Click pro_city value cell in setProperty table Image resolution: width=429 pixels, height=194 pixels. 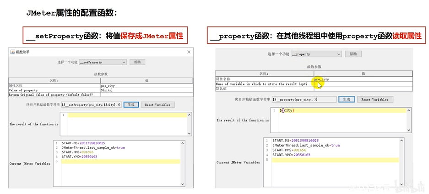point(147,86)
